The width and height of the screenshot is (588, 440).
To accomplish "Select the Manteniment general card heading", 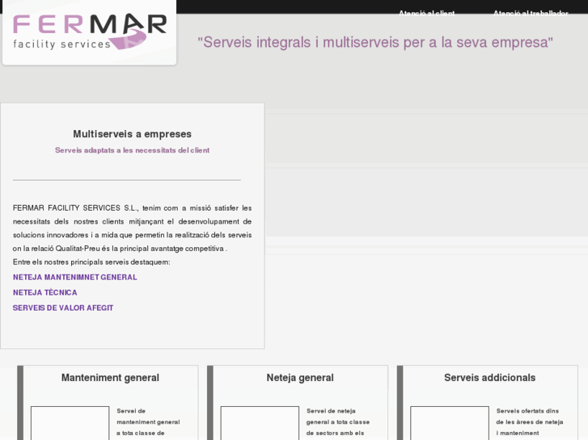I will click(110, 378).
